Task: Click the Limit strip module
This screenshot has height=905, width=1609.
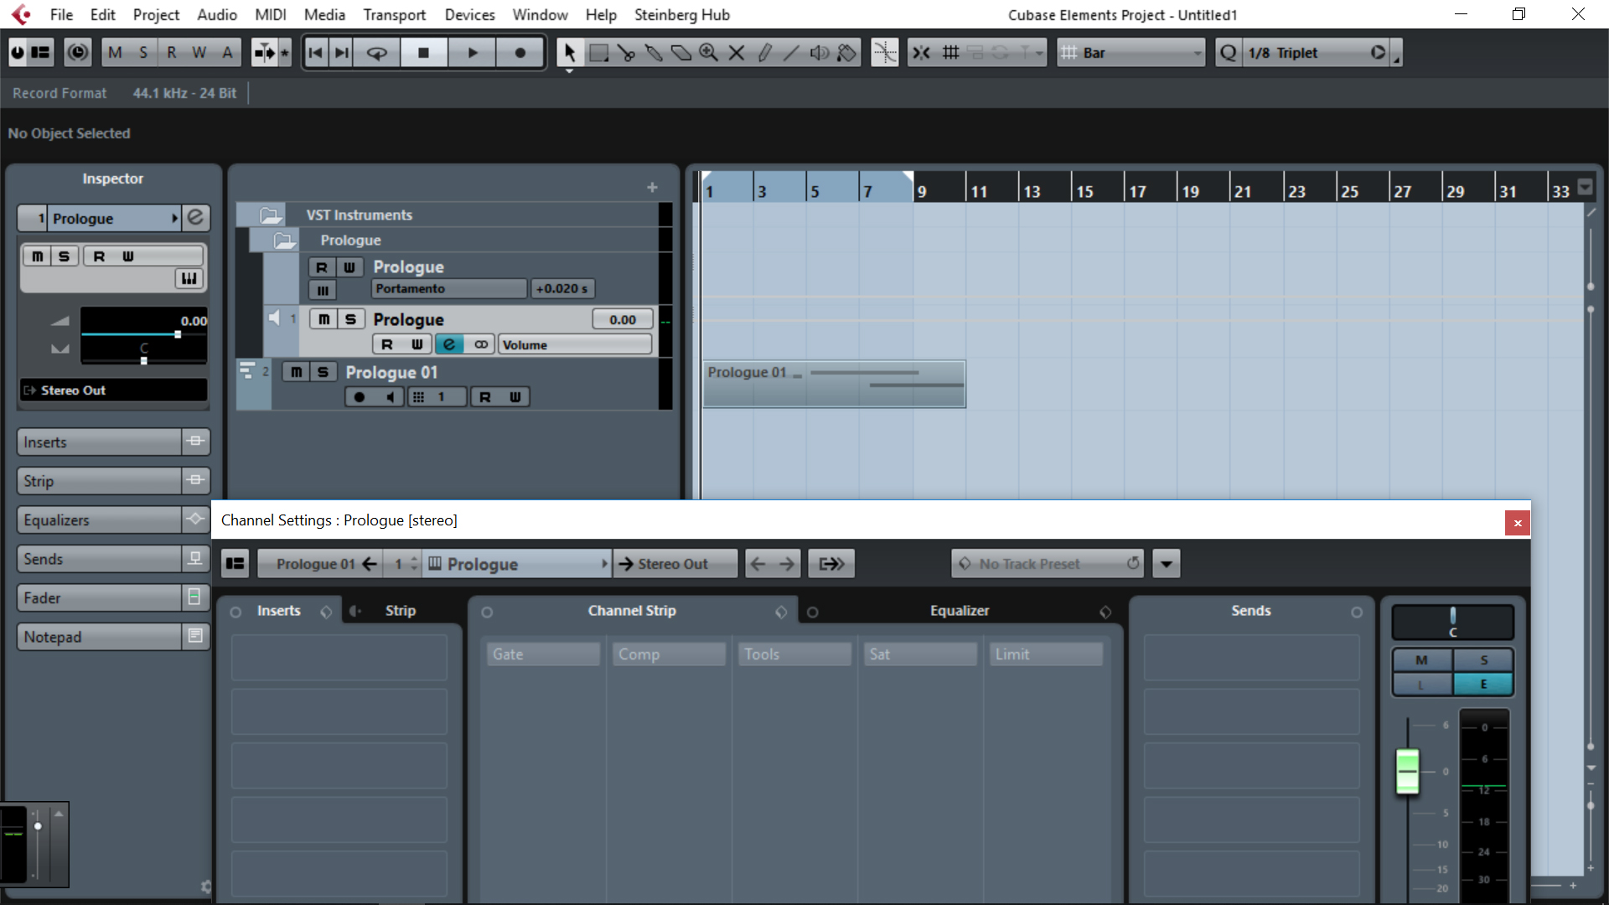Action: pos(1046,654)
